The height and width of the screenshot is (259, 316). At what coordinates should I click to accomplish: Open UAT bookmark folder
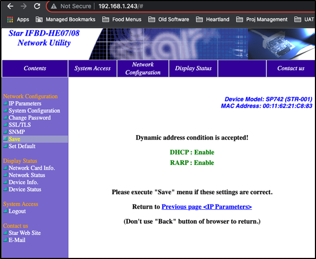pos(304,19)
